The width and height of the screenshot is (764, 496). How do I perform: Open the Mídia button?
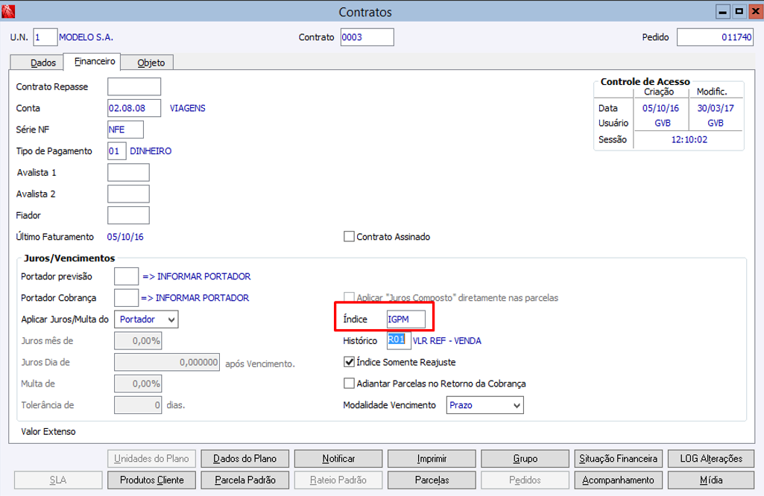tap(711, 480)
